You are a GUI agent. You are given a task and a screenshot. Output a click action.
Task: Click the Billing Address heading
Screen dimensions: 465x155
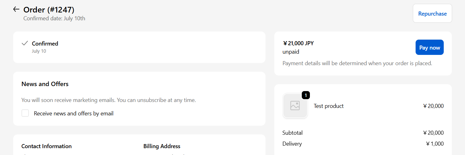[162, 146]
